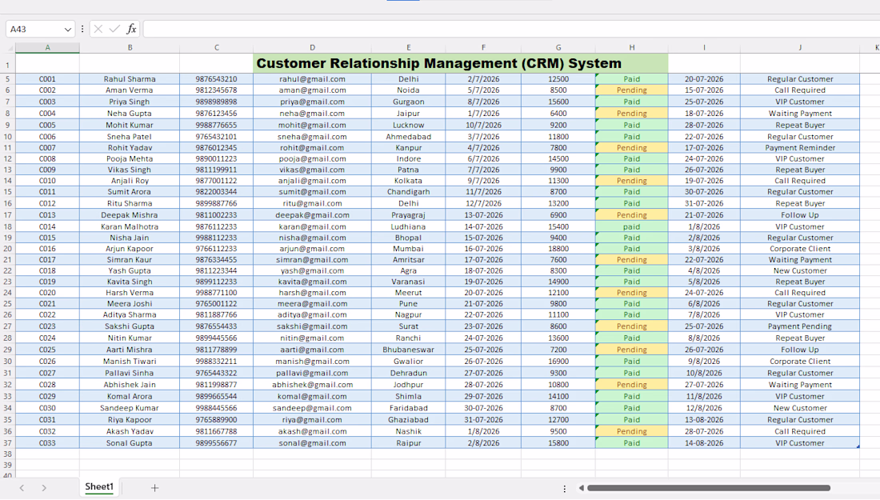This screenshot has width=880, height=500.
Task: Select the name Karan Malhotra
Action: pyautogui.click(x=130, y=226)
